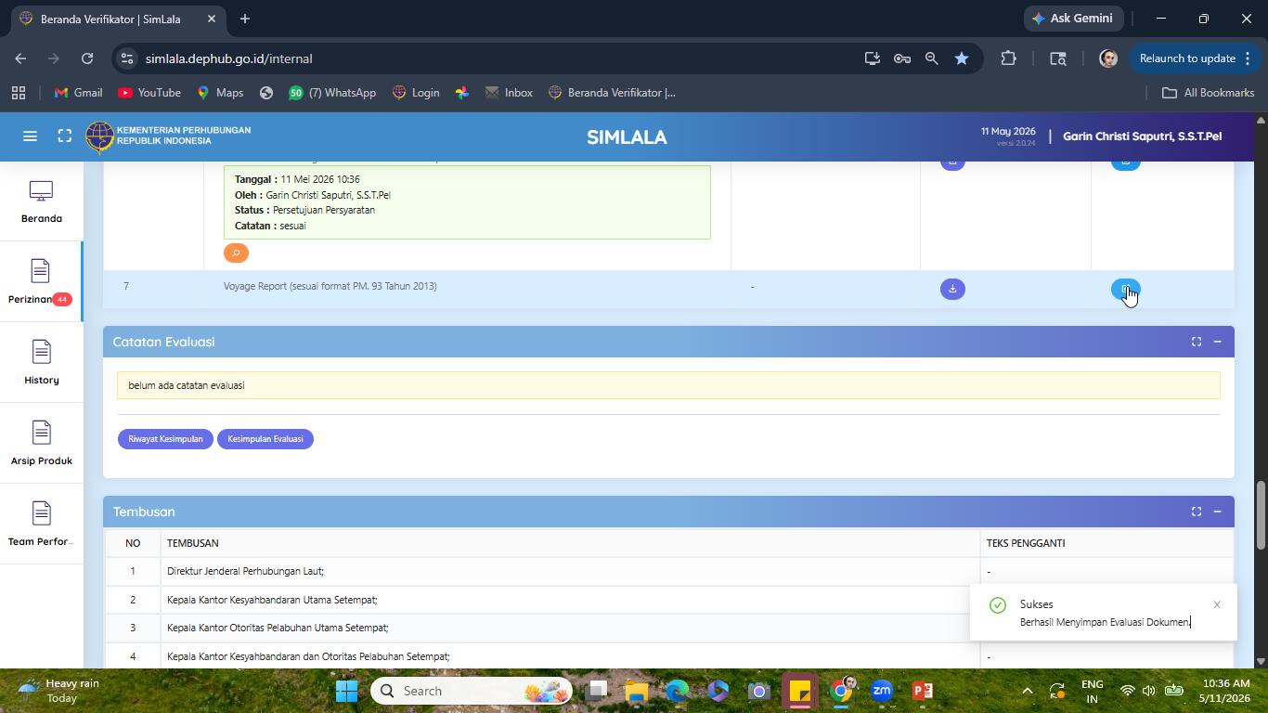
Task: Collapse the Catatan Evaluasi panel
Action: coord(1217,342)
